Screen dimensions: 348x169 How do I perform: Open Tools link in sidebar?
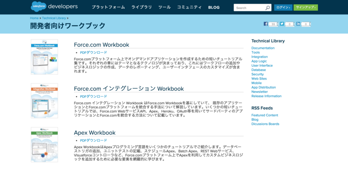(255, 52)
